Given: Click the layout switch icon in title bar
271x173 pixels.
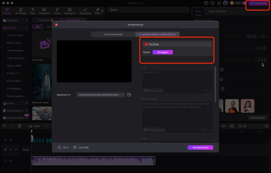Looking at the screenshot, I should pyautogui.click(x=206, y=3).
